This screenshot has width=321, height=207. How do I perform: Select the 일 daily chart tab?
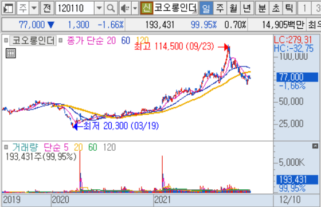tap(206, 9)
